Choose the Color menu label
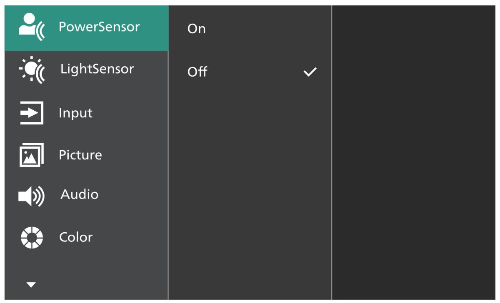 pos(76,237)
